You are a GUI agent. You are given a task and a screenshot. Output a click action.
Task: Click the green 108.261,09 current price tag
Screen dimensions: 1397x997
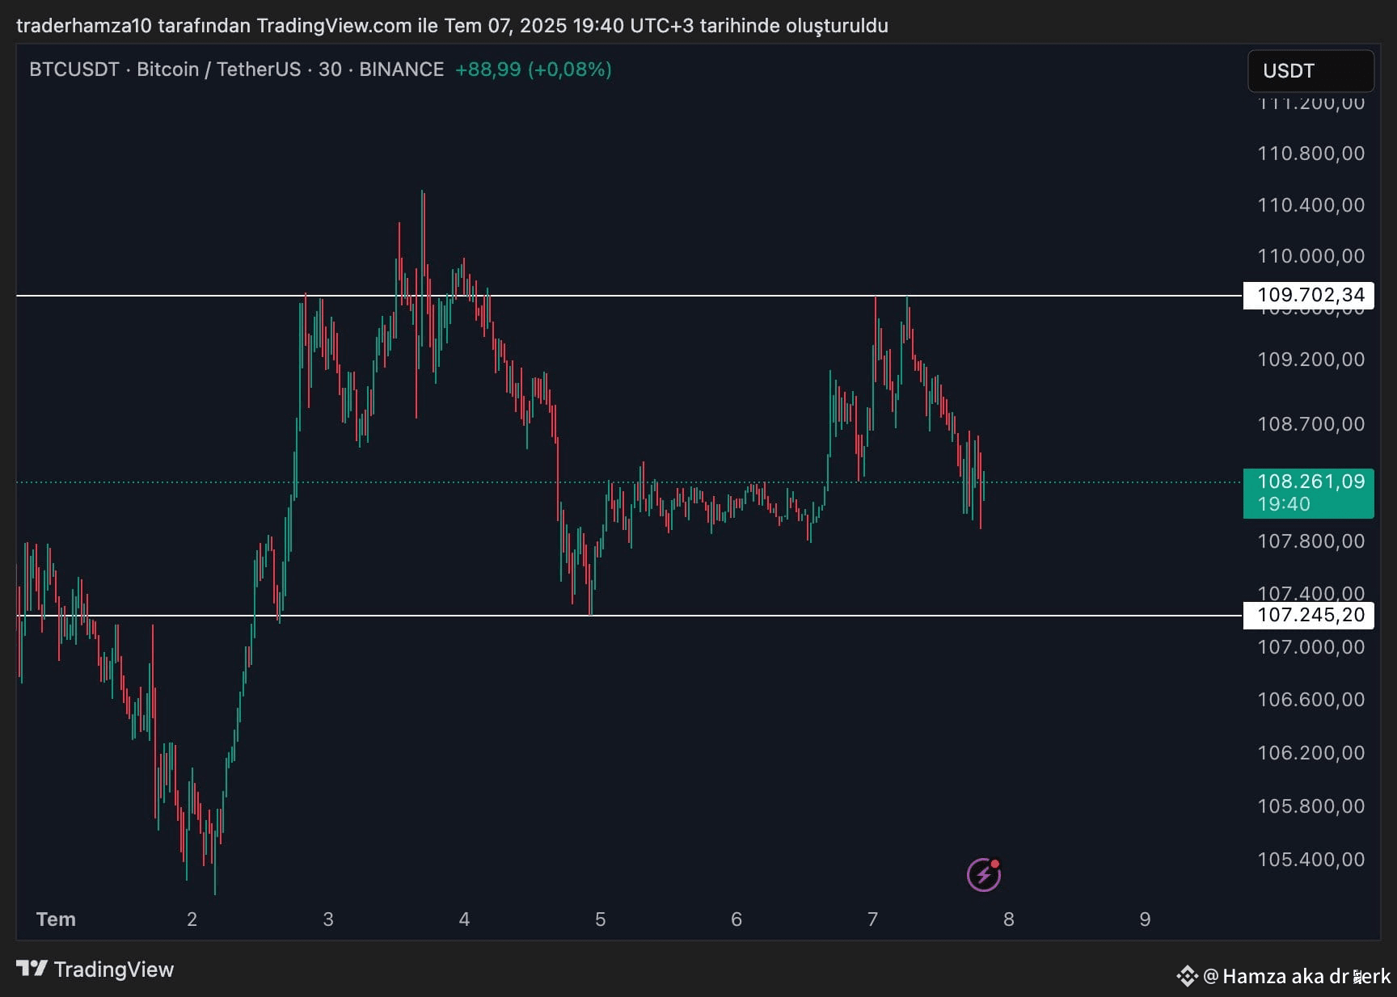pos(1309,493)
